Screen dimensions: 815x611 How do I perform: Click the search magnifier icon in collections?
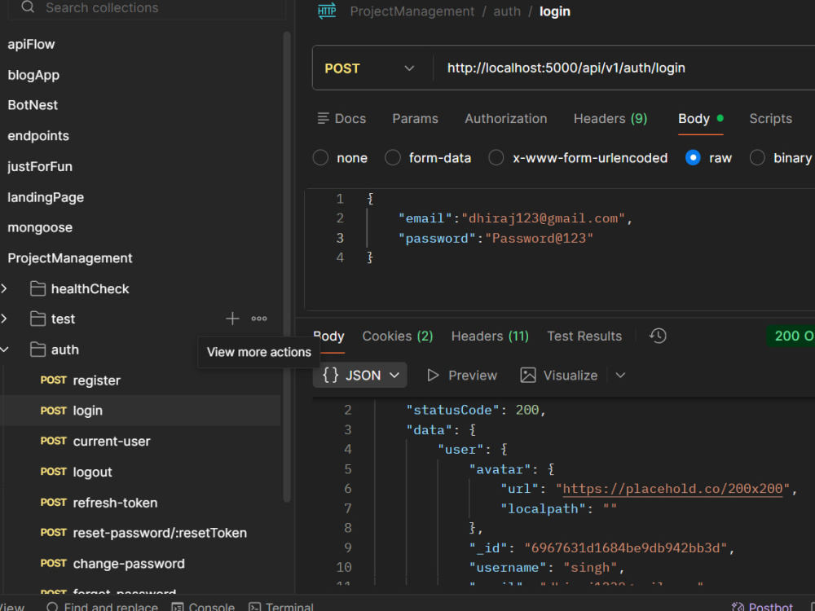pyautogui.click(x=28, y=7)
